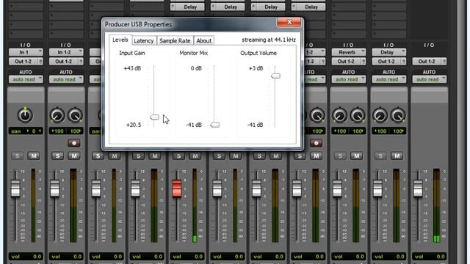Solo the third mixer channel below dialog
The width and height of the screenshot is (470, 264).
tap(98, 156)
